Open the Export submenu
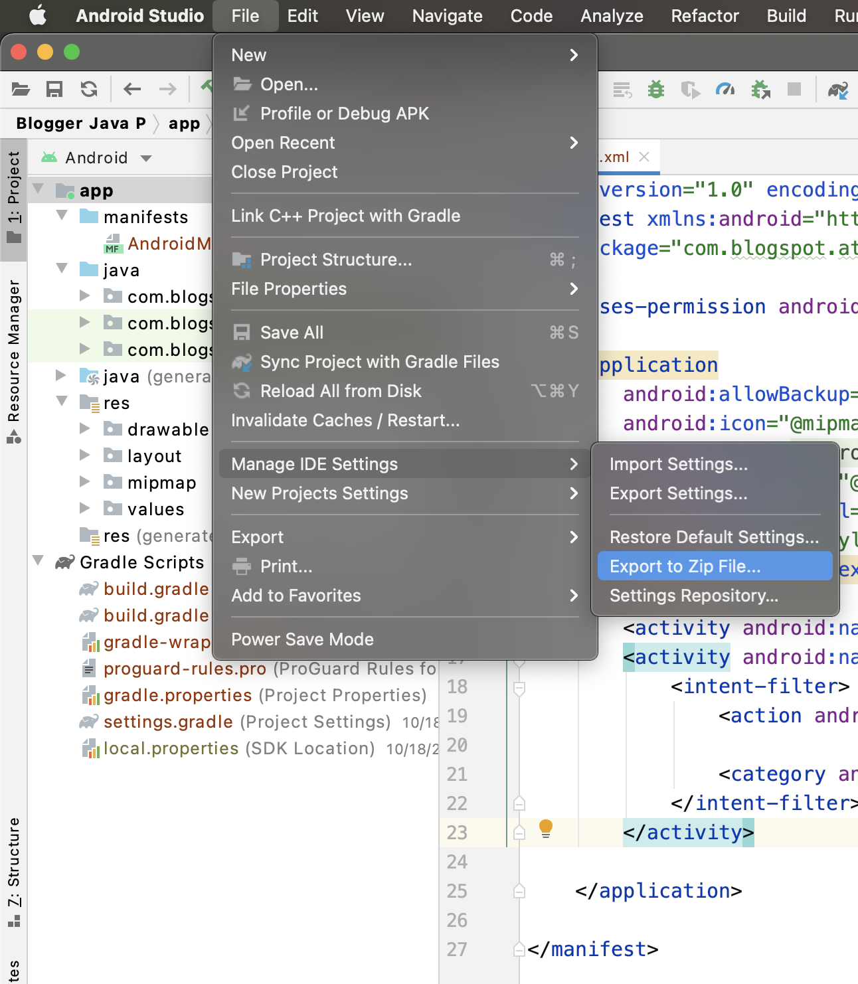Screen dimensions: 858x984 [x=405, y=537]
